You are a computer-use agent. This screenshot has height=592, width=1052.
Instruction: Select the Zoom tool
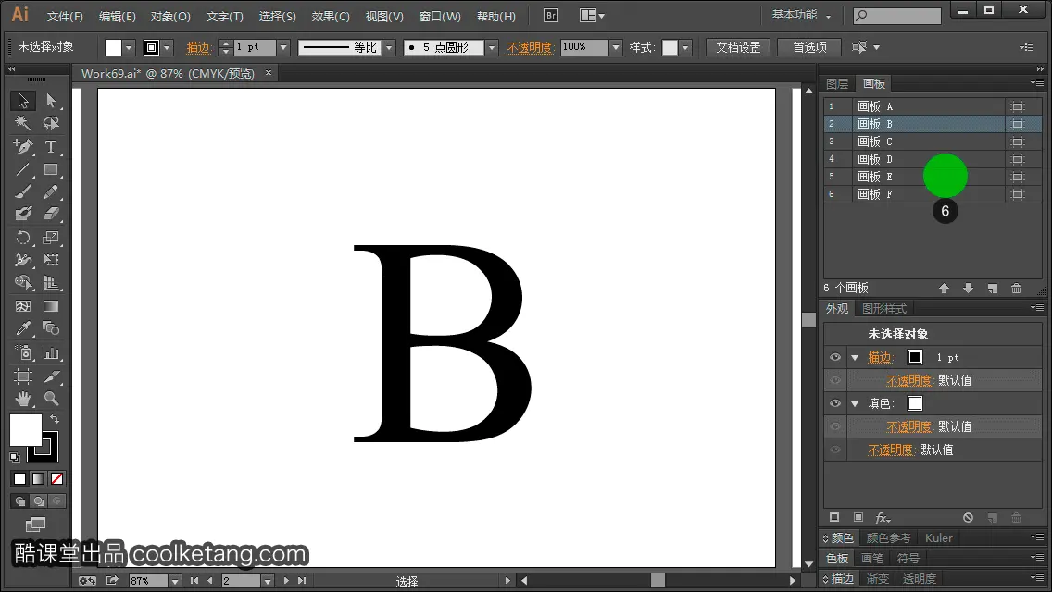[x=51, y=399]
